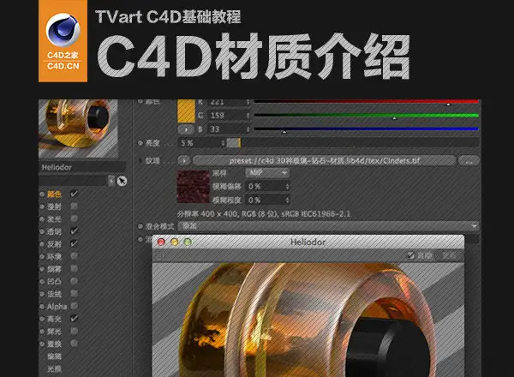Click the stepper arrows of the R value

(x=248, y=102)
